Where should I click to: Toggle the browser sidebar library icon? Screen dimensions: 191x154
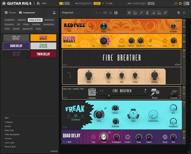point(38,3)
